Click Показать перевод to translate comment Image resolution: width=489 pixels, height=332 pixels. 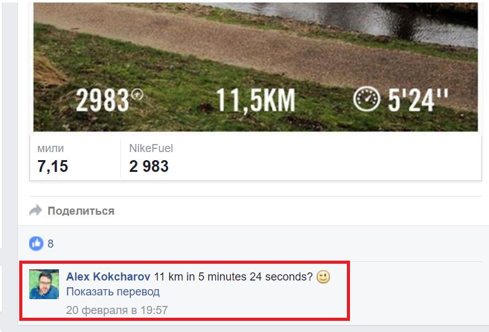[x=113, y=292]
